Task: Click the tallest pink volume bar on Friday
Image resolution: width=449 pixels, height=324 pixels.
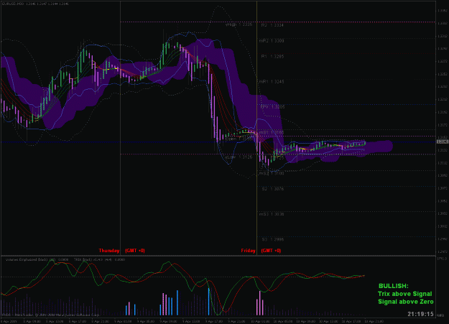Action: 260,303
